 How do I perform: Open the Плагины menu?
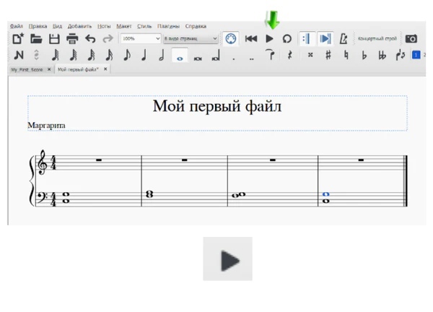pyautogui.click(x=168, y=26)
